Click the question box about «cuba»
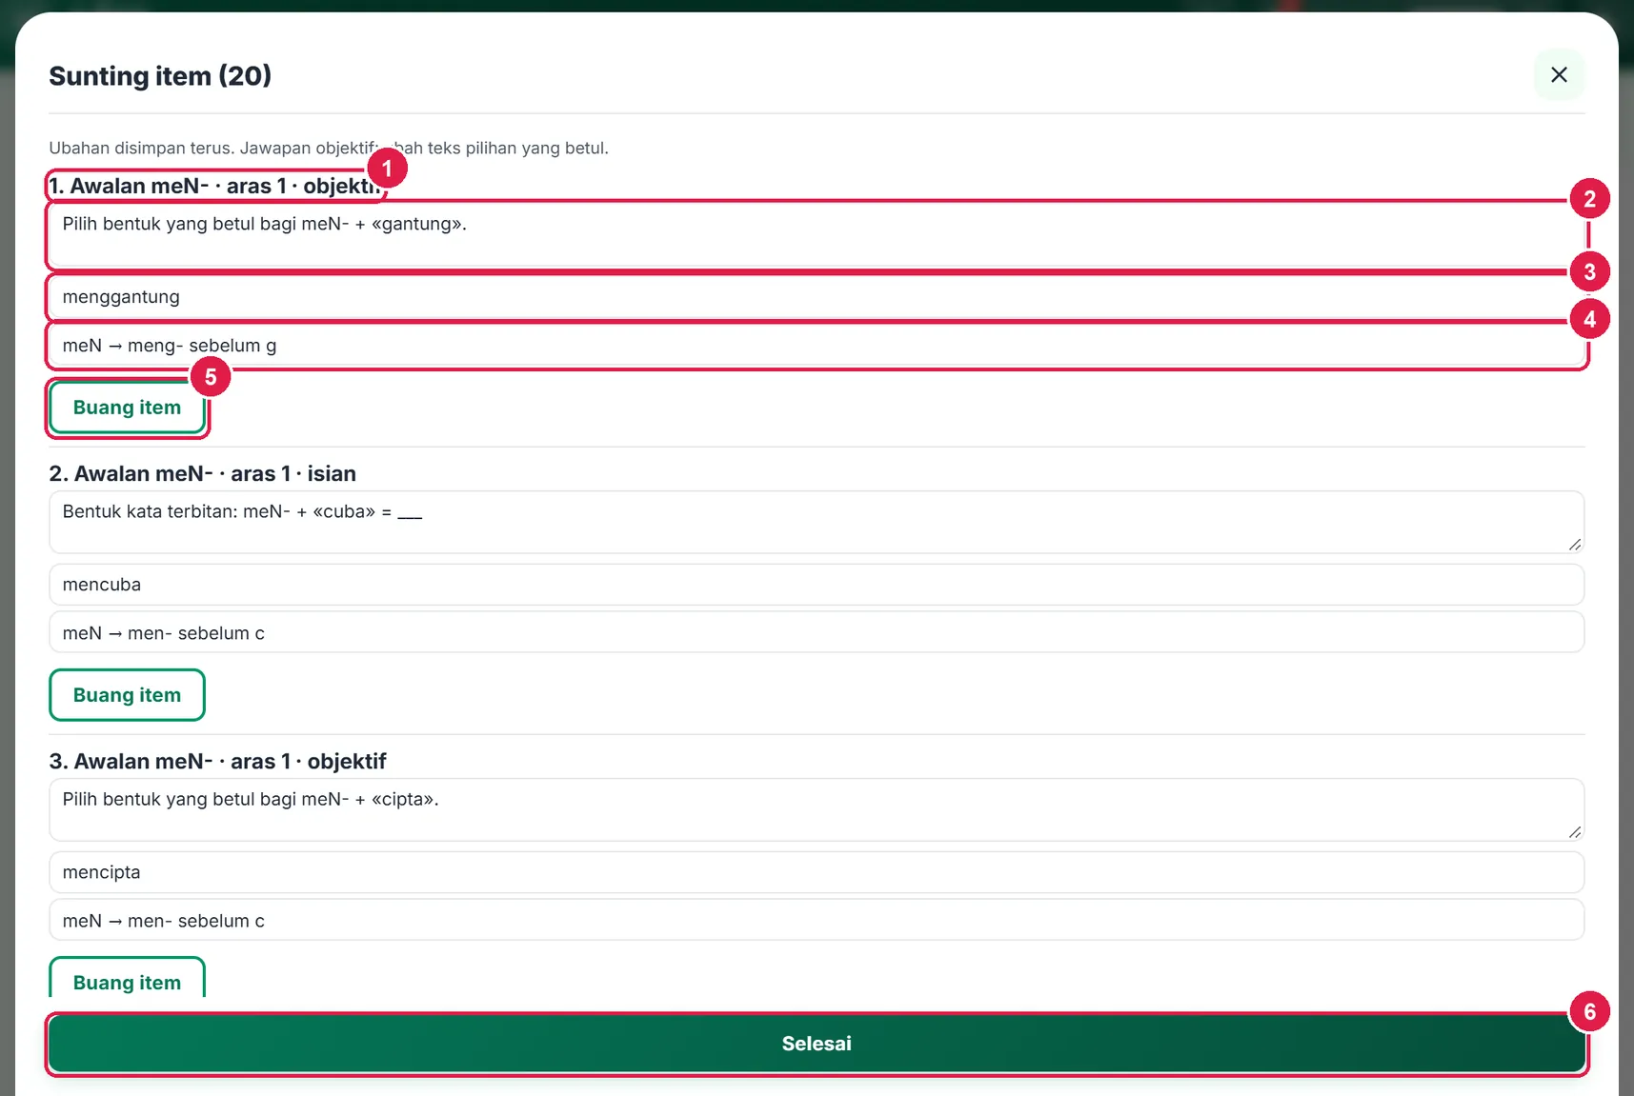The image size is (1634, 1096). coord(817,523)
